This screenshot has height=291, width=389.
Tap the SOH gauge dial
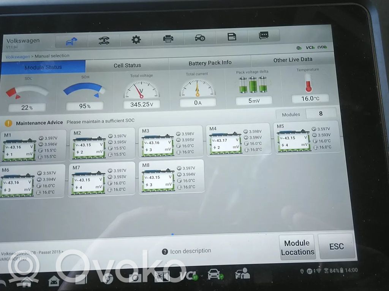click(x=84, y=90)
